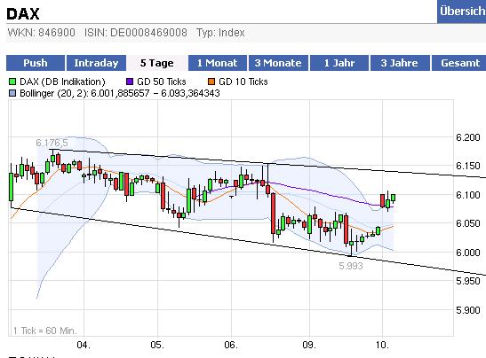View the Gesamt timeframe tab
The height and width of the screenshot is (358, 486).
(459, 63)
